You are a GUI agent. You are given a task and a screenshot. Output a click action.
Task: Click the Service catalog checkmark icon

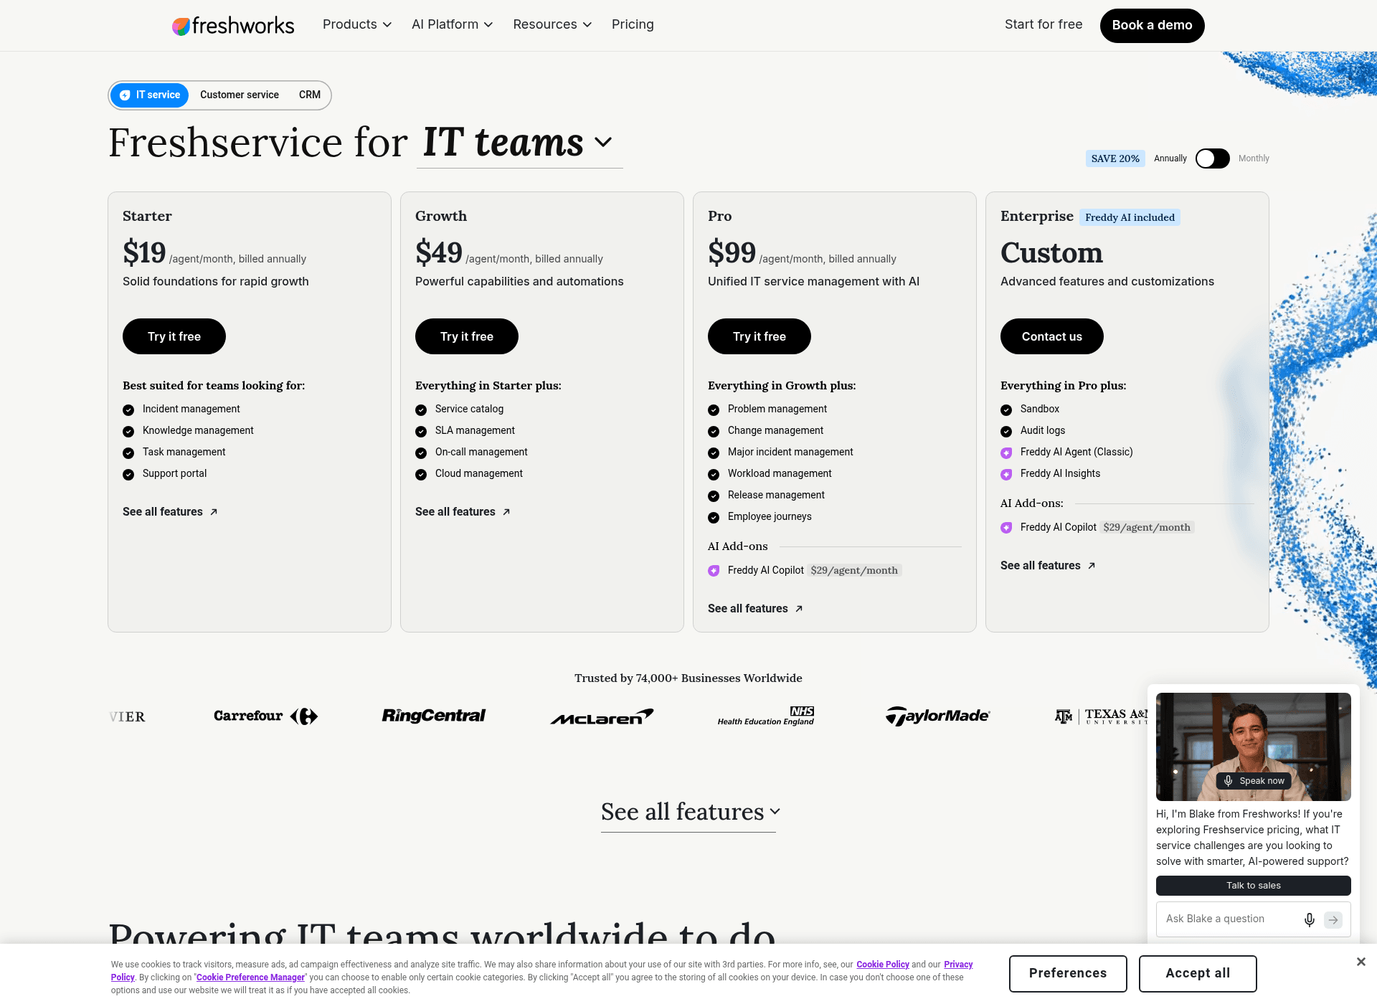(x=421, y=410)
